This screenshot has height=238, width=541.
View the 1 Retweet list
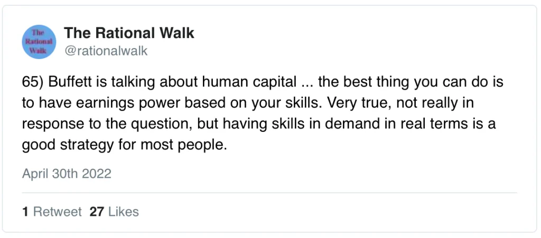pos(52,212)
